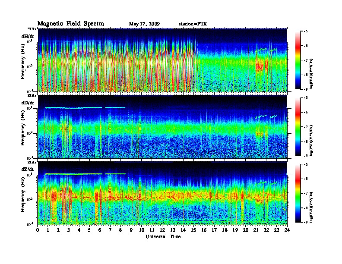Click the "32Hz" label above dD/dt panel

pyautogui.click(x=32, y=95)
